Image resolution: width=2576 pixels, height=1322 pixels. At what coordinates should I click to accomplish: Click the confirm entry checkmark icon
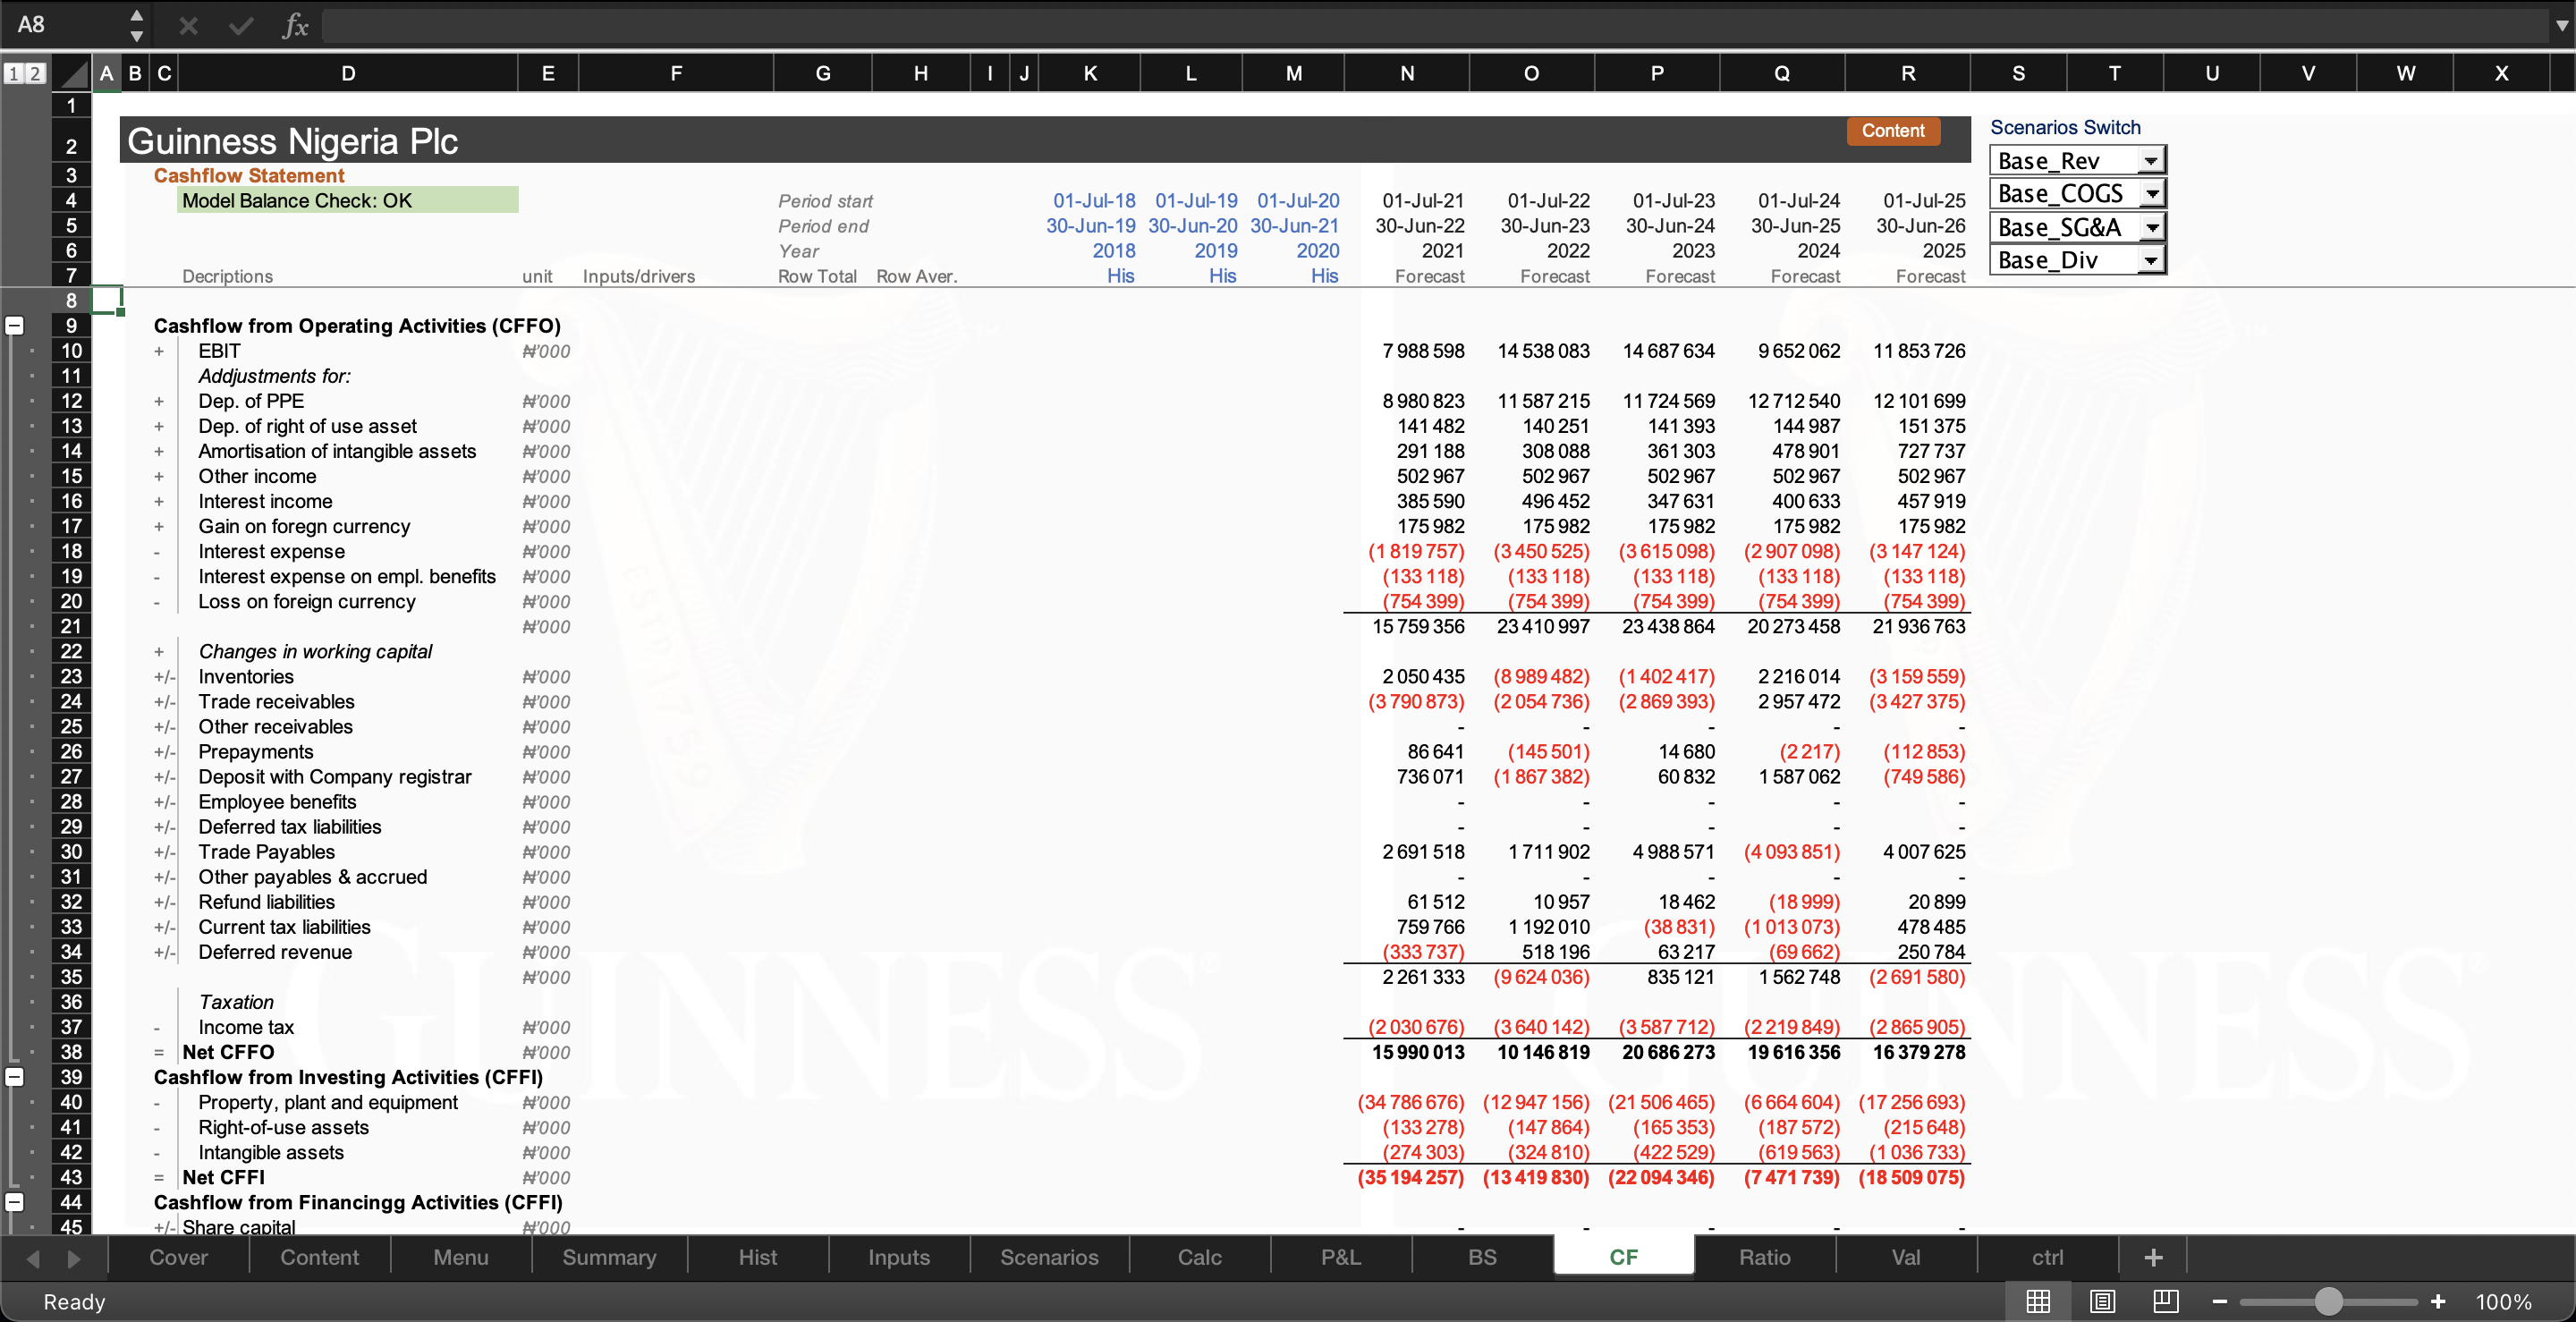click(241, 25)
